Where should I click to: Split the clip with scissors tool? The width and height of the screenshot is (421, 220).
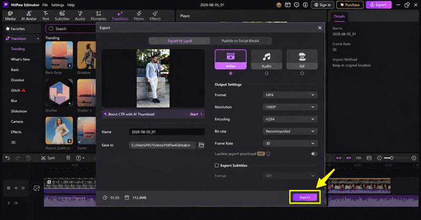click(x=48, y=158)
